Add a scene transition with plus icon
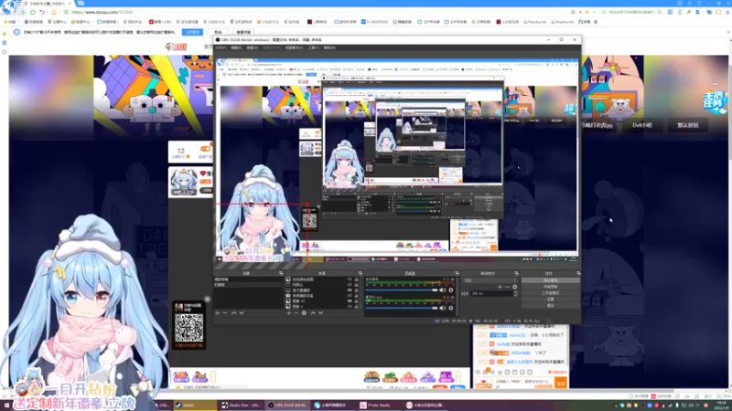732x411 pixels. tap(500, 287)
